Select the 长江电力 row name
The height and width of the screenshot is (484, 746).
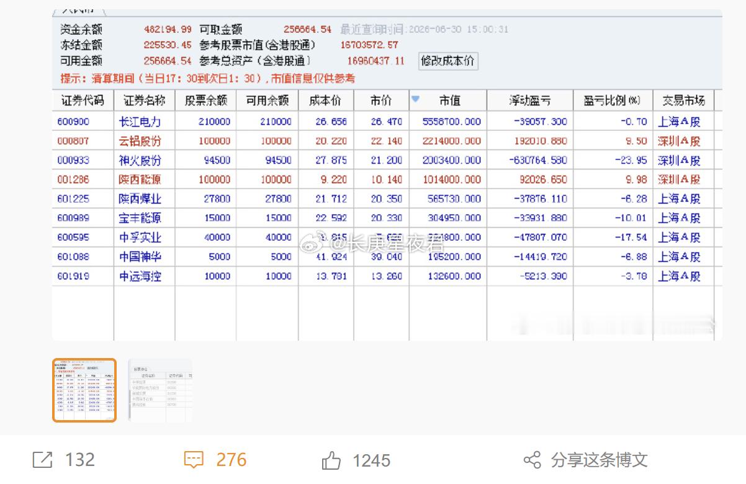140,122
